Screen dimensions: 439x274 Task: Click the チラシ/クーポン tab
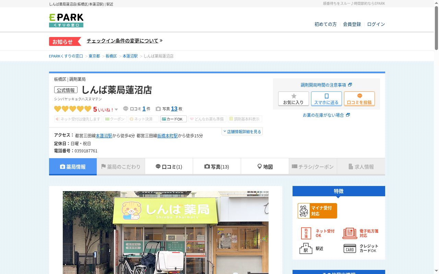pyautogui.click(x=313, y=167)
